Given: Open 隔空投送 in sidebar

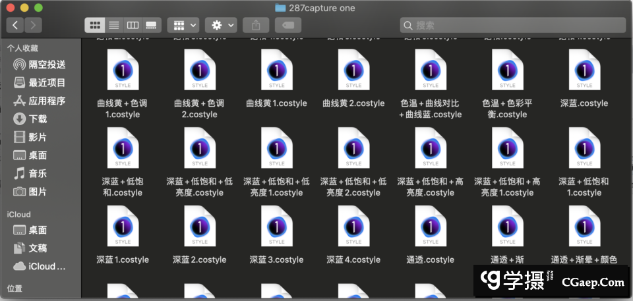Looking at the screenshot, I should [40, 65].
